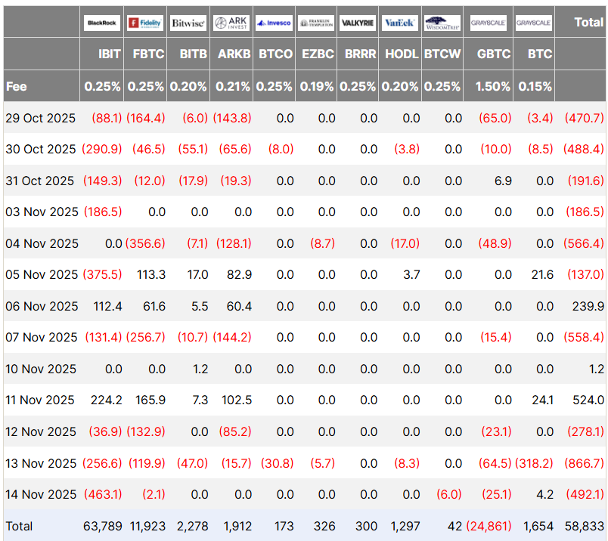Viewport: 608px width, 541px height.
Task: Click the Grayscale logo above GBTC
Action: (x=489, y=23)
